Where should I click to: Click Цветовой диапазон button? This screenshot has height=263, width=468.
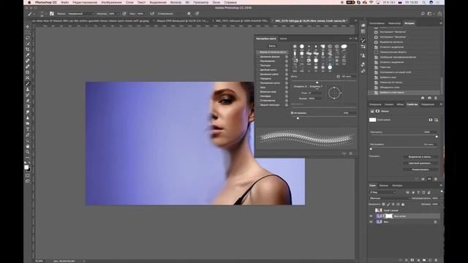click(420, 163)
